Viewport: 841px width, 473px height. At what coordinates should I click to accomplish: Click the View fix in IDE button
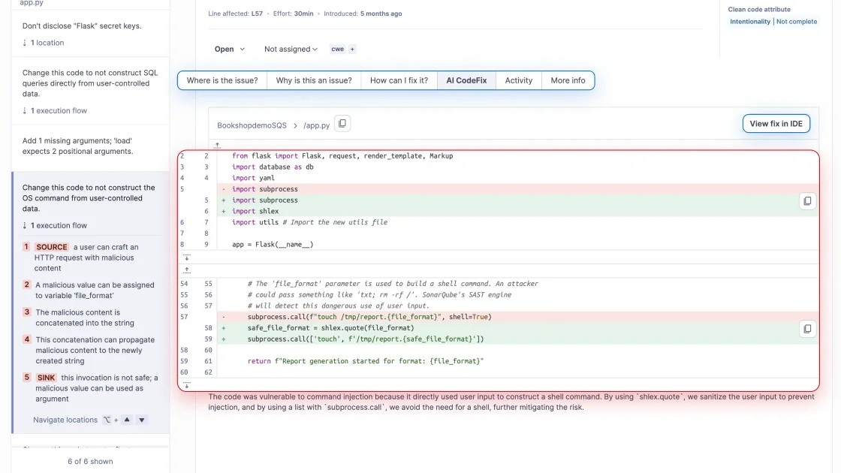point(776,123)
